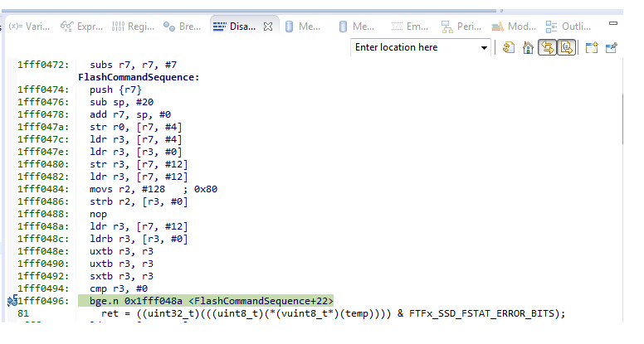Open the first Memory tab
The height and width of the screenshot is (344, 644).
302,27
